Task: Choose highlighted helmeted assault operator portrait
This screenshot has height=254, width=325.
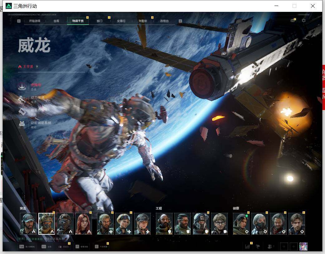Action: pos(47,224)
